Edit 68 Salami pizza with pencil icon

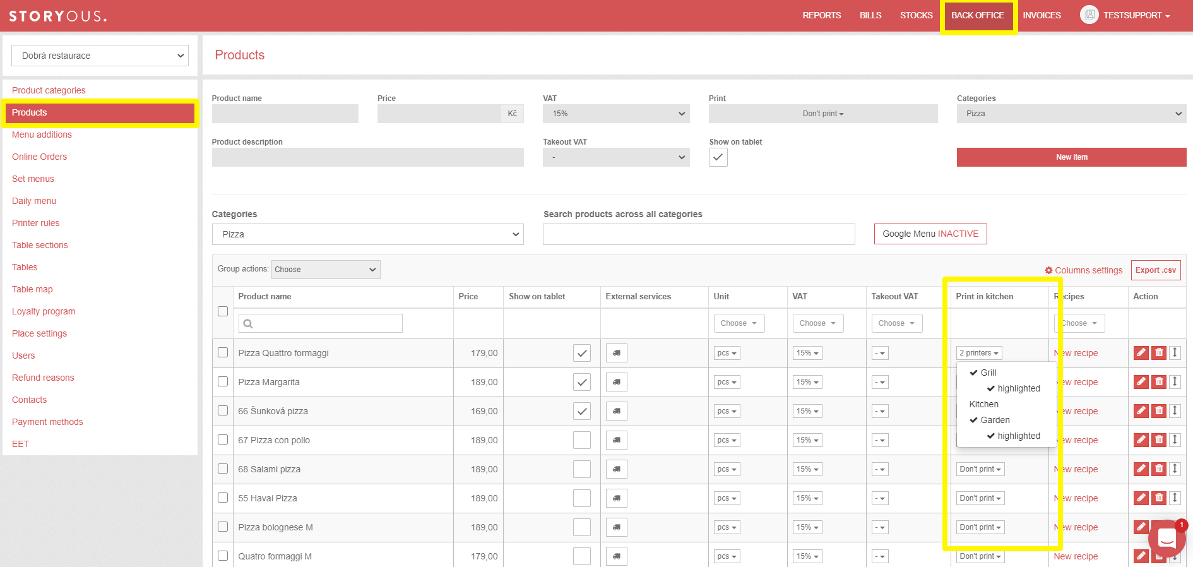(1141, 469)
